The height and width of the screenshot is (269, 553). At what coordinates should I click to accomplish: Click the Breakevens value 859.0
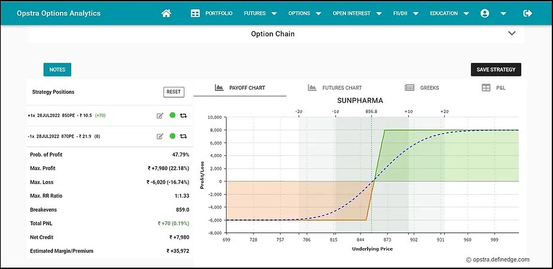coord(183,210)
